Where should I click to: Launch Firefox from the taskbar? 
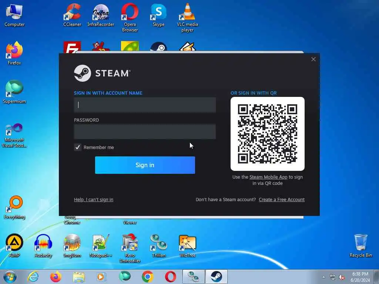pyautogui.click(x=56, y=277)
